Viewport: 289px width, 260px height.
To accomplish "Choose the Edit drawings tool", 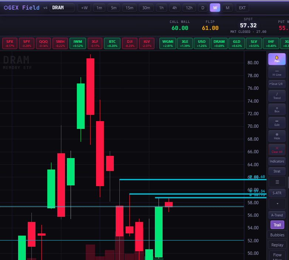I will (x=277, y=123).
